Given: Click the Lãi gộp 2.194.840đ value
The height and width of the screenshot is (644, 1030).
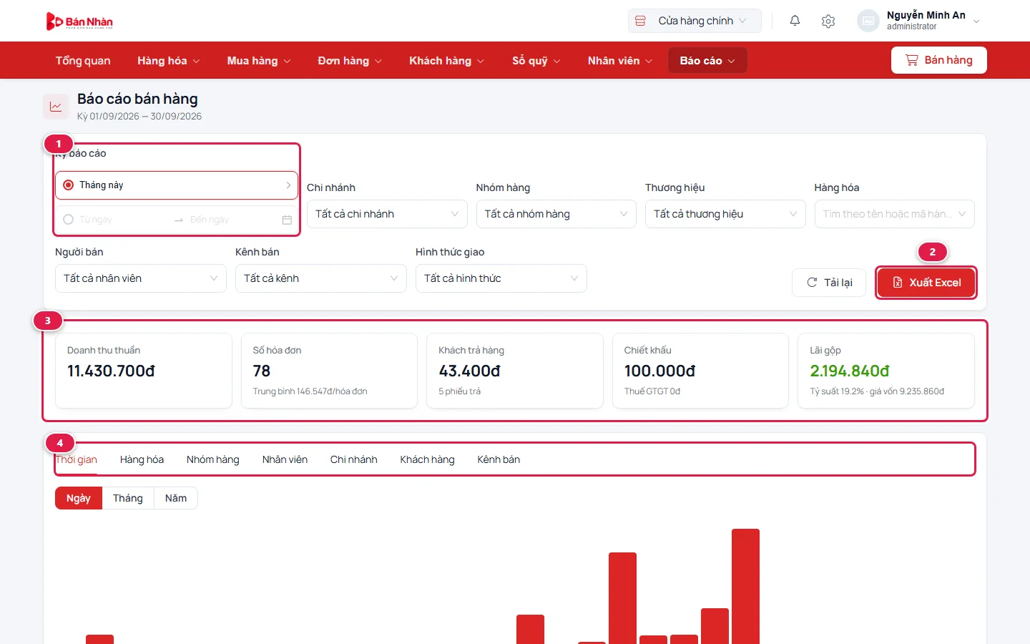Looking at the screenshot, I should (x=850, y=371).
